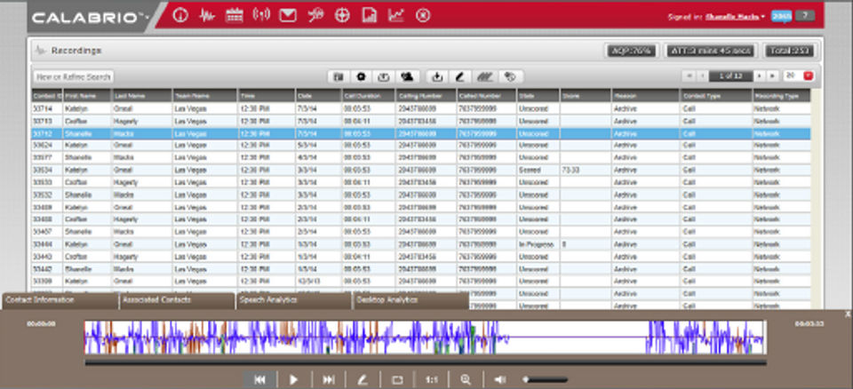The height and width of the screenshot is (389, 853).
Task: Click the zoom magnifier in player controls
Action: coord(465,379)
